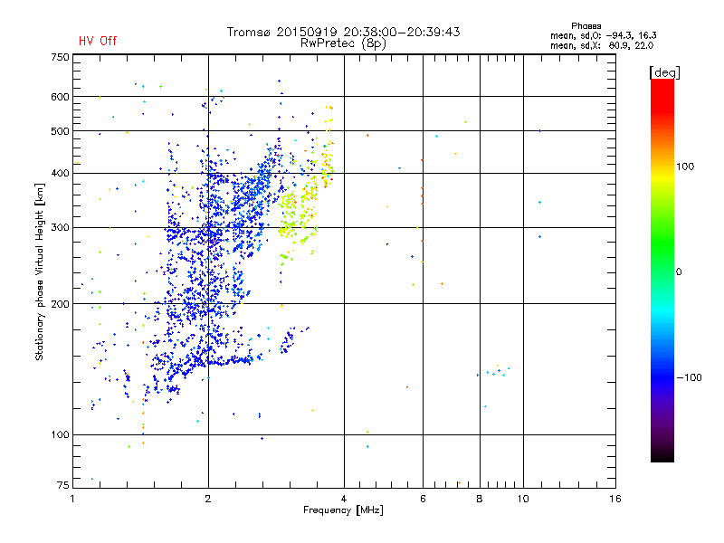Click the 'Frequency [MHz]' axis label
Viewport: 724px width, 543px height.
point(343,510)
